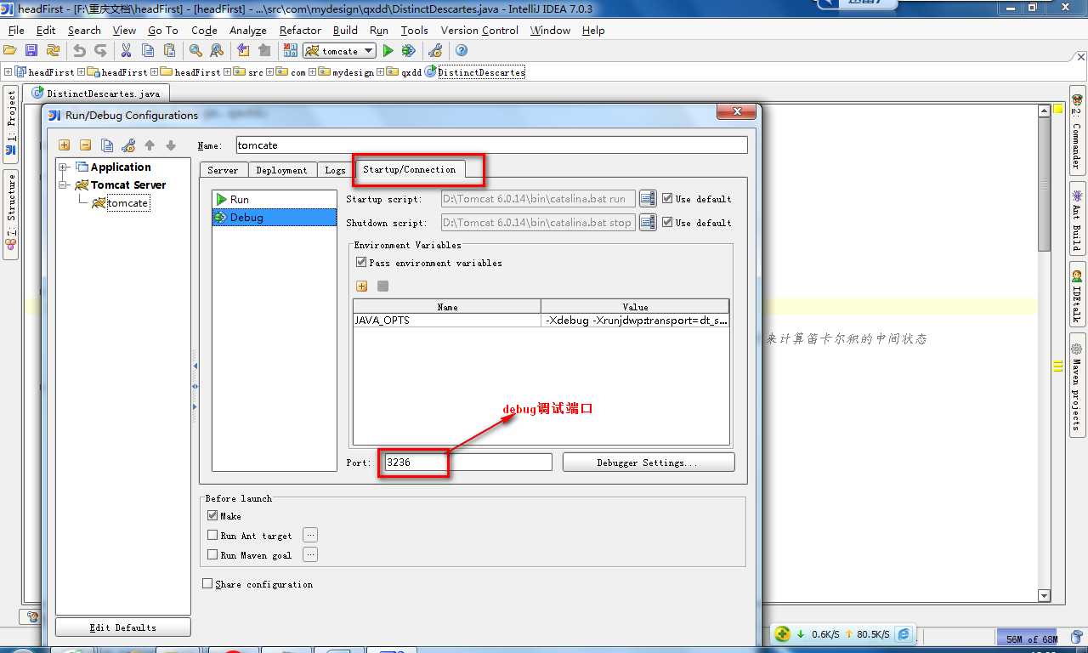Switch to the Server tab
Screen dimensions: 1088x653
click(x=223, y=170)
